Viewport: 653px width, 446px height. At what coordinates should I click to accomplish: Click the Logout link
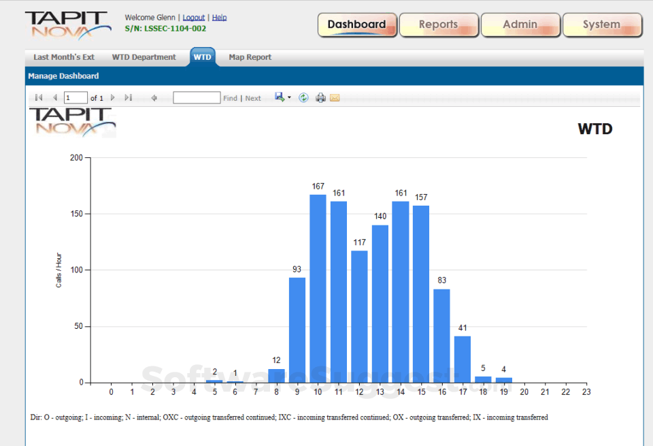tap(194, 18)
